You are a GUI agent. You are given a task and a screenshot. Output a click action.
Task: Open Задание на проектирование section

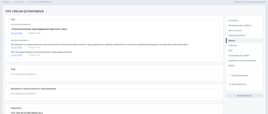click(242, 60)
